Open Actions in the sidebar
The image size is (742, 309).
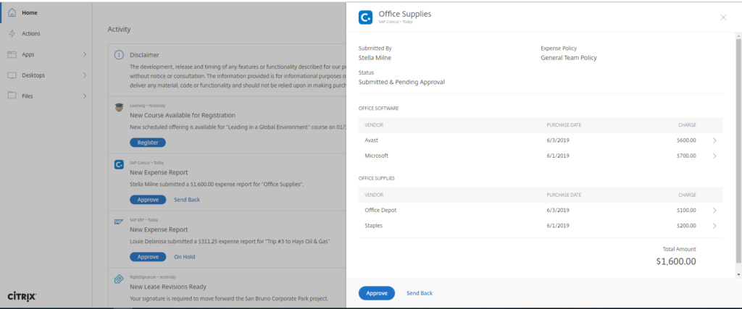click(46, 33)
